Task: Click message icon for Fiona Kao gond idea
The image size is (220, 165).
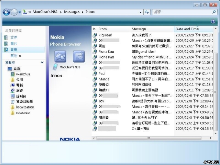Action: click(95, 52)
